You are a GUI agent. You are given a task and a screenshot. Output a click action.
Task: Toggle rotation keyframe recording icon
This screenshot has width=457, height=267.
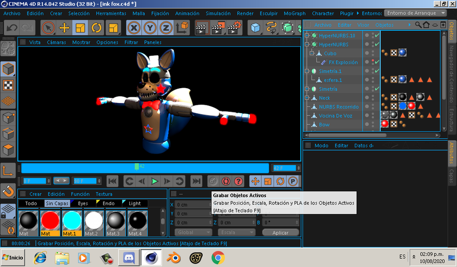(x=280, y=181)
